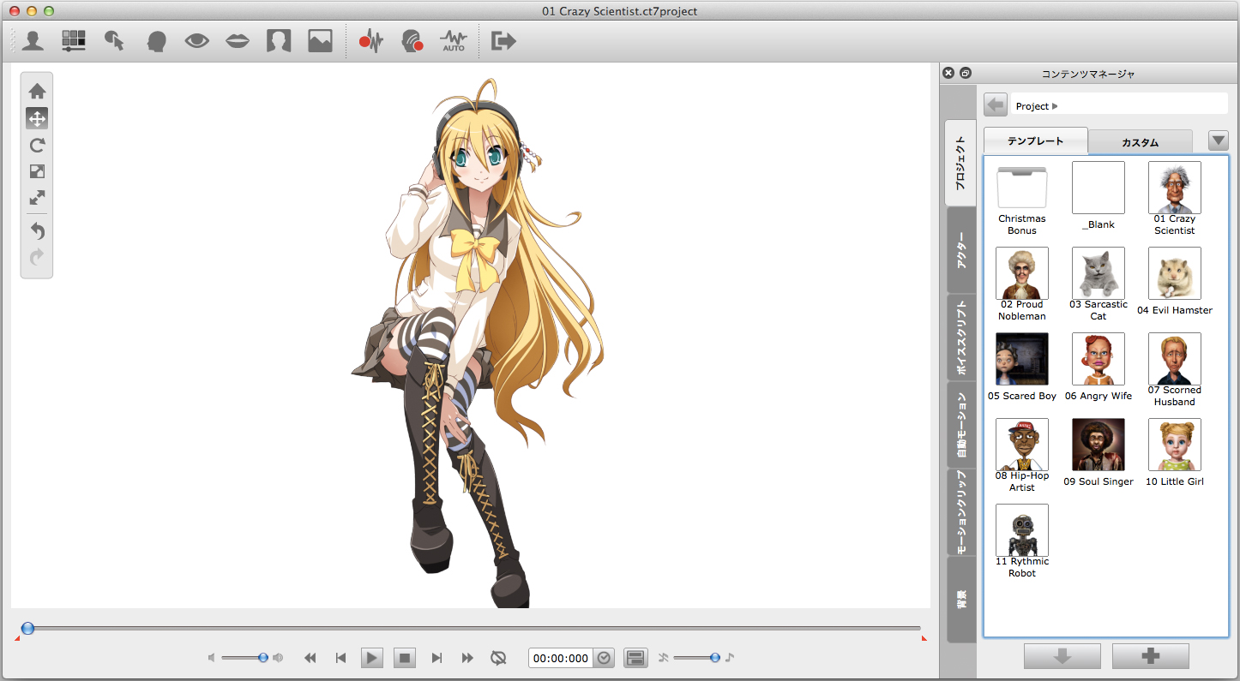Open the lips and teeth settings icon
Screen dimensions: 1240x681
tap(238, 40)
